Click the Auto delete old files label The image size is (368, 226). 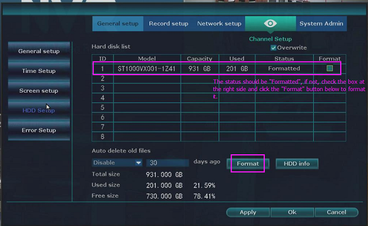tap(121, 151)
